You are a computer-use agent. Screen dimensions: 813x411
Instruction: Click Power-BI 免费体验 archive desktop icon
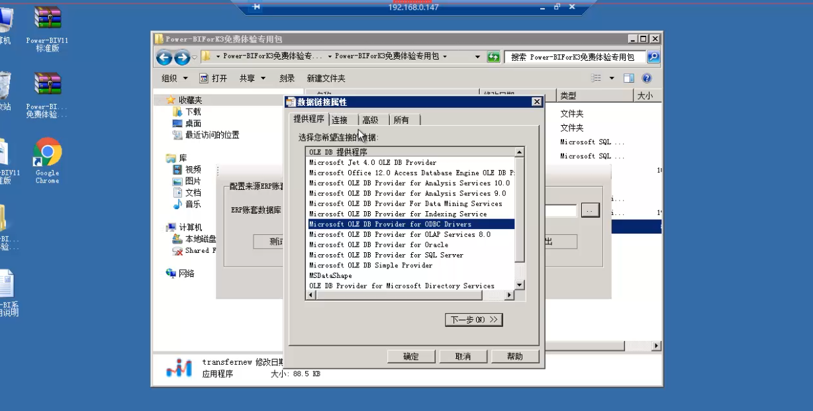click(48, 95)
